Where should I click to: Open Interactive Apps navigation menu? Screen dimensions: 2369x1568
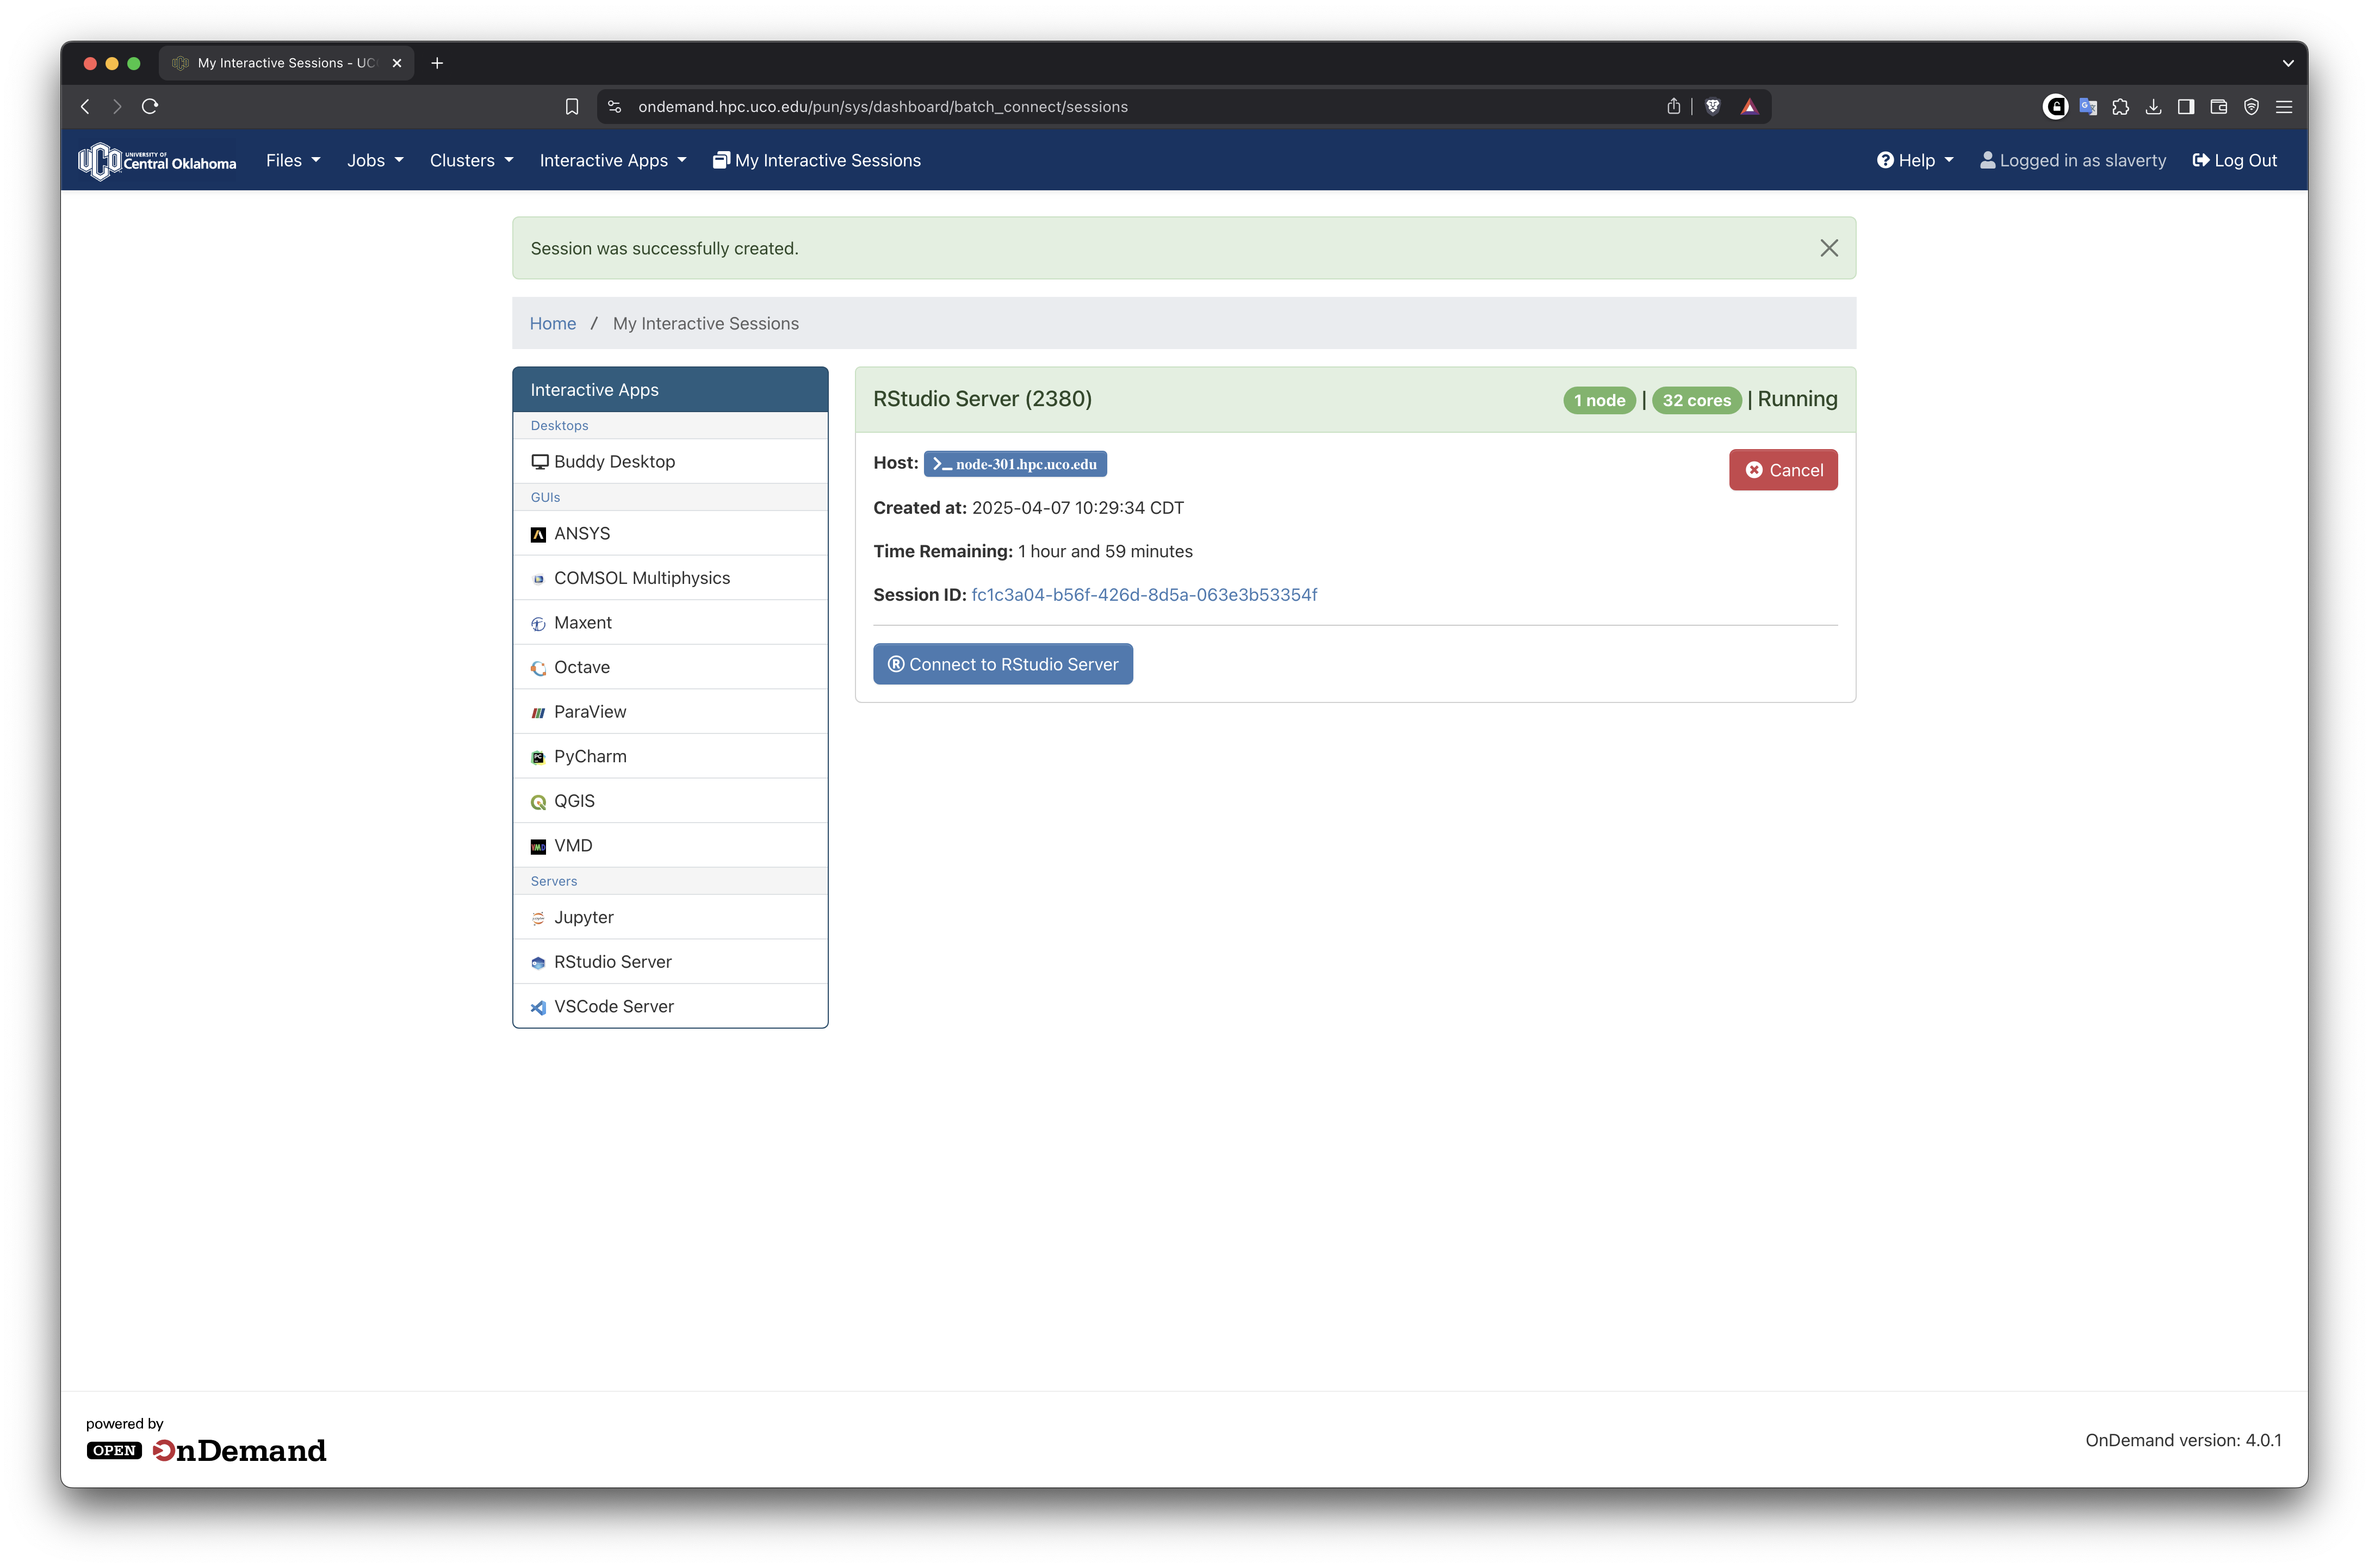point(613,161)
